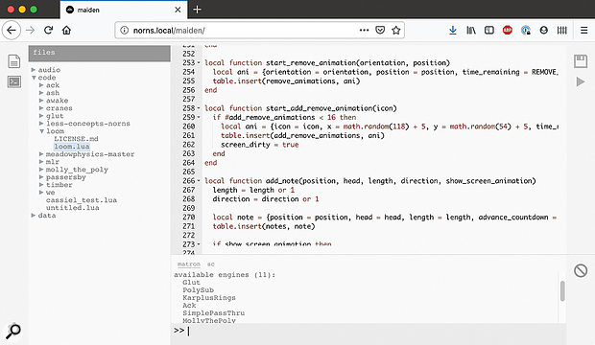Run the script with the play icon
This screenshot has height=345, width=595.
(581, 81)
